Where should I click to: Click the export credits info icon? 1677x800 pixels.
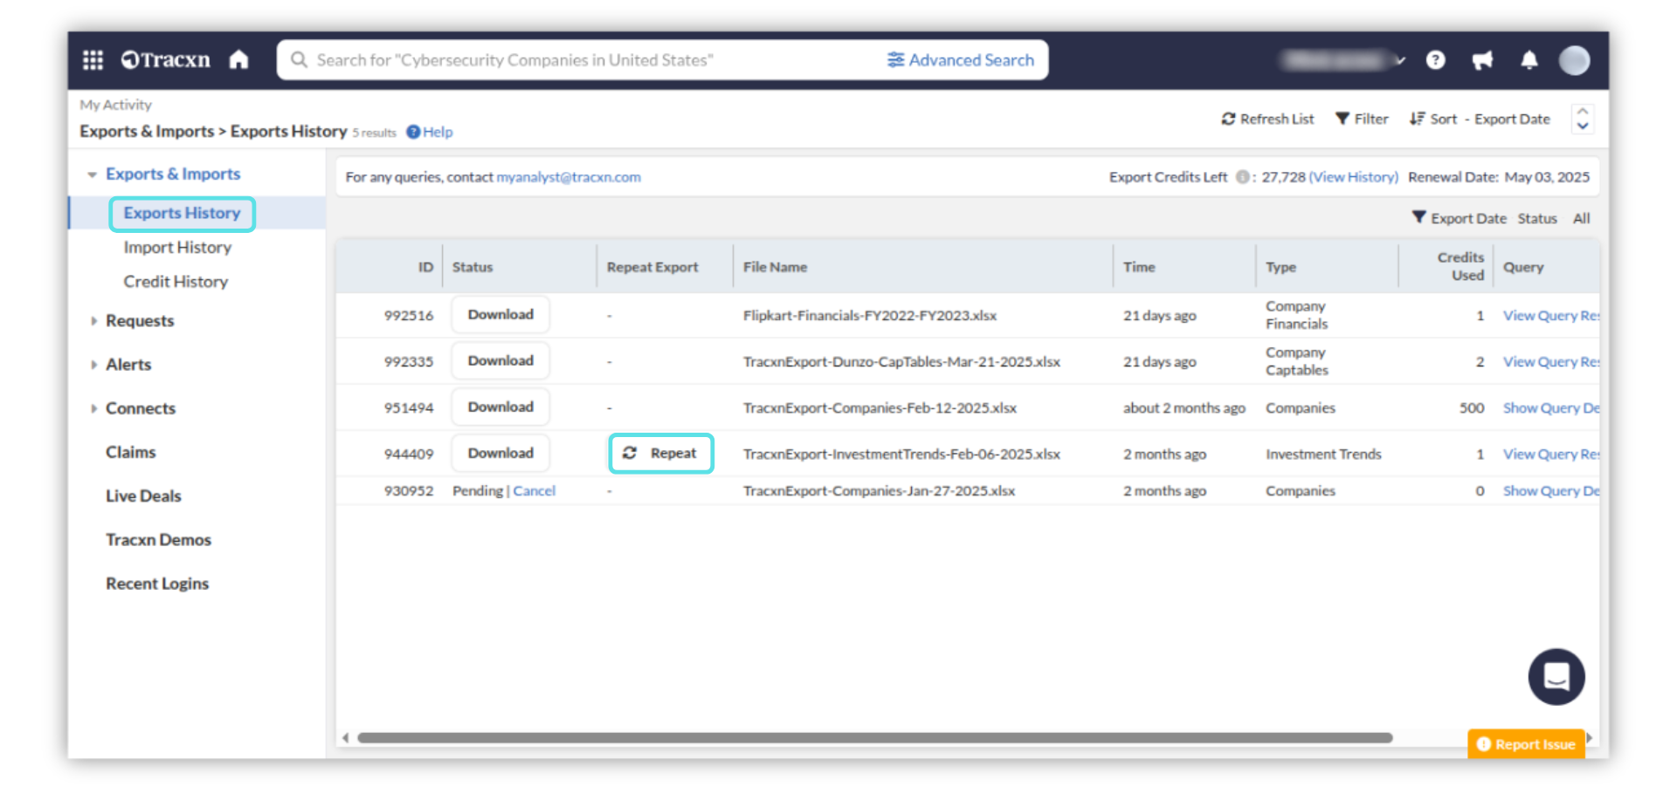point(1241,177)
